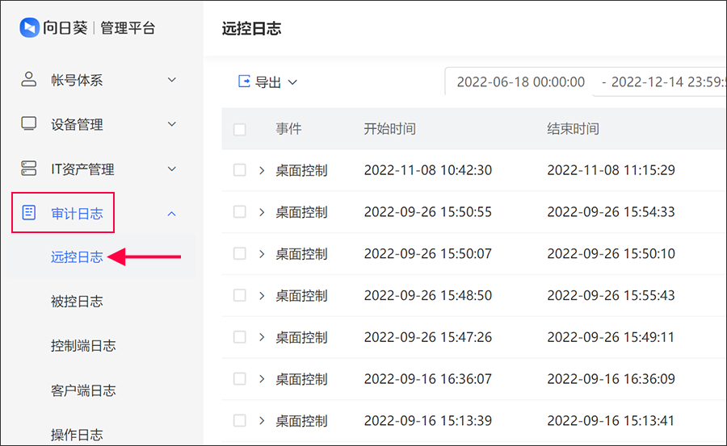Select checkbox for 2022-09-26 15:48:50 row

(x=240, y=295)
